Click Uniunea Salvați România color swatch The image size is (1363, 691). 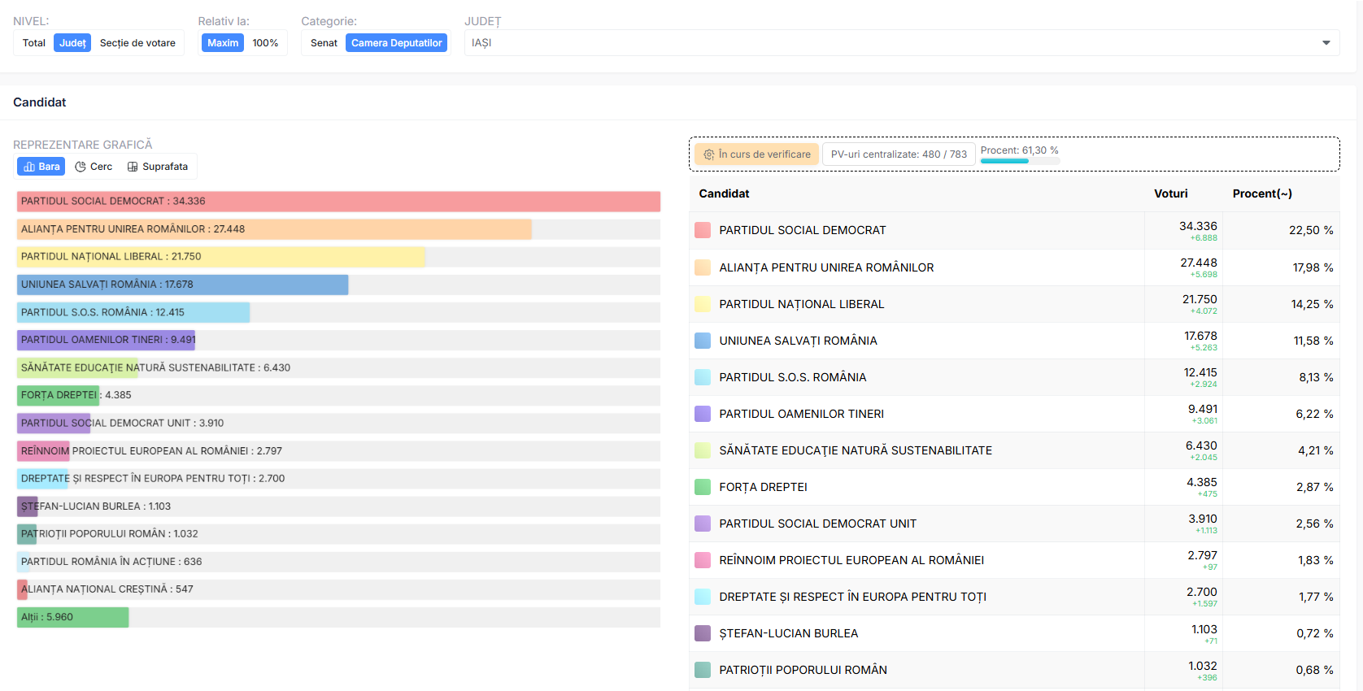pos(703,341)
